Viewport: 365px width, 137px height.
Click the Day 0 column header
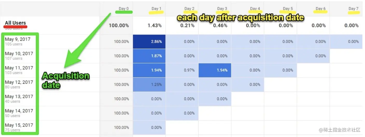click(x=124, y=8)
